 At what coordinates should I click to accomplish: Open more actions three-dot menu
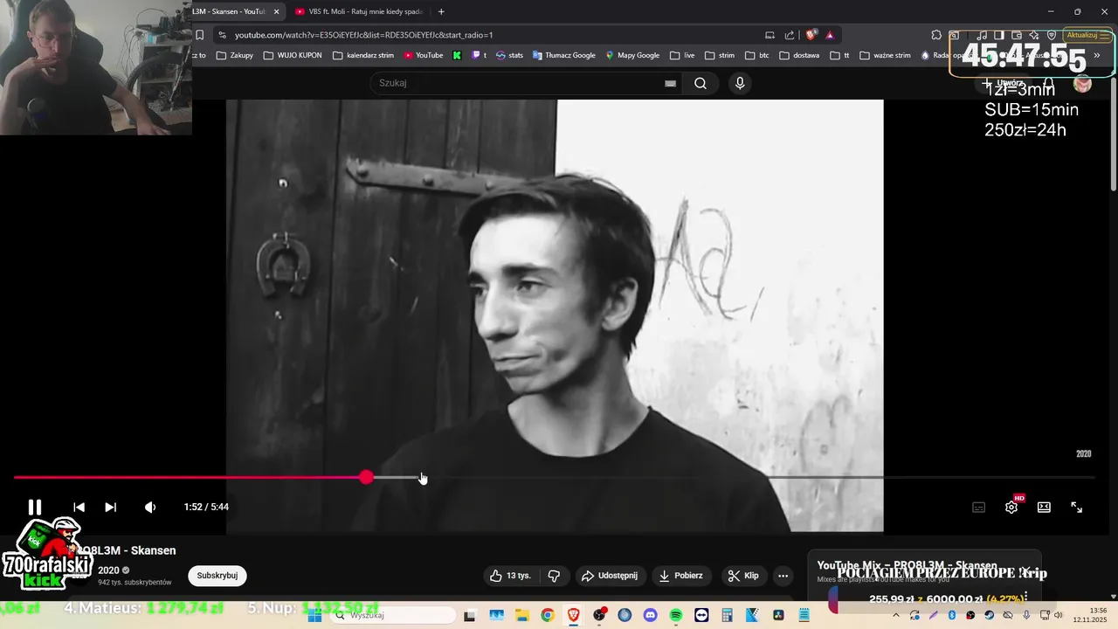pos(783,576)
